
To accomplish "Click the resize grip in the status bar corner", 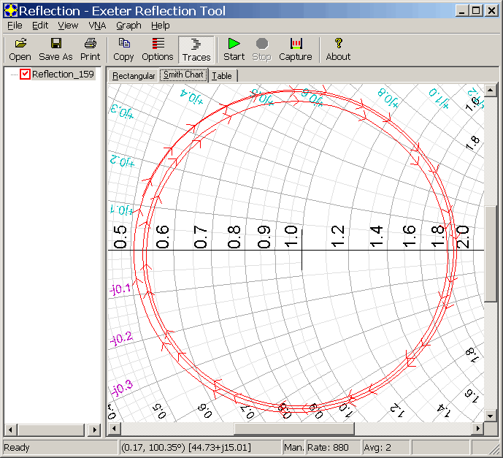I will [x=494, y=448].
